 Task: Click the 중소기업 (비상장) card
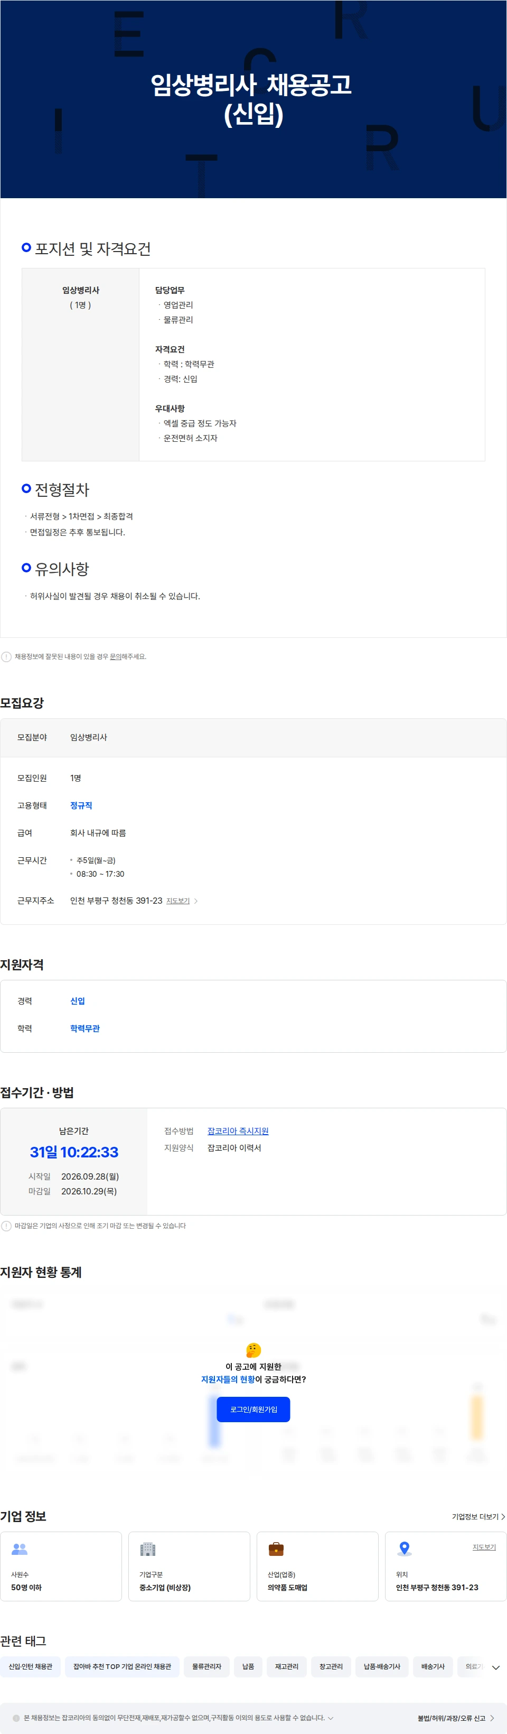(189, 1566)
